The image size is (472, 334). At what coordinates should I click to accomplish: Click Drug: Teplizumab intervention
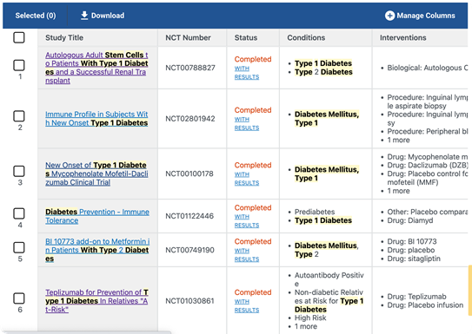[416, 297]
